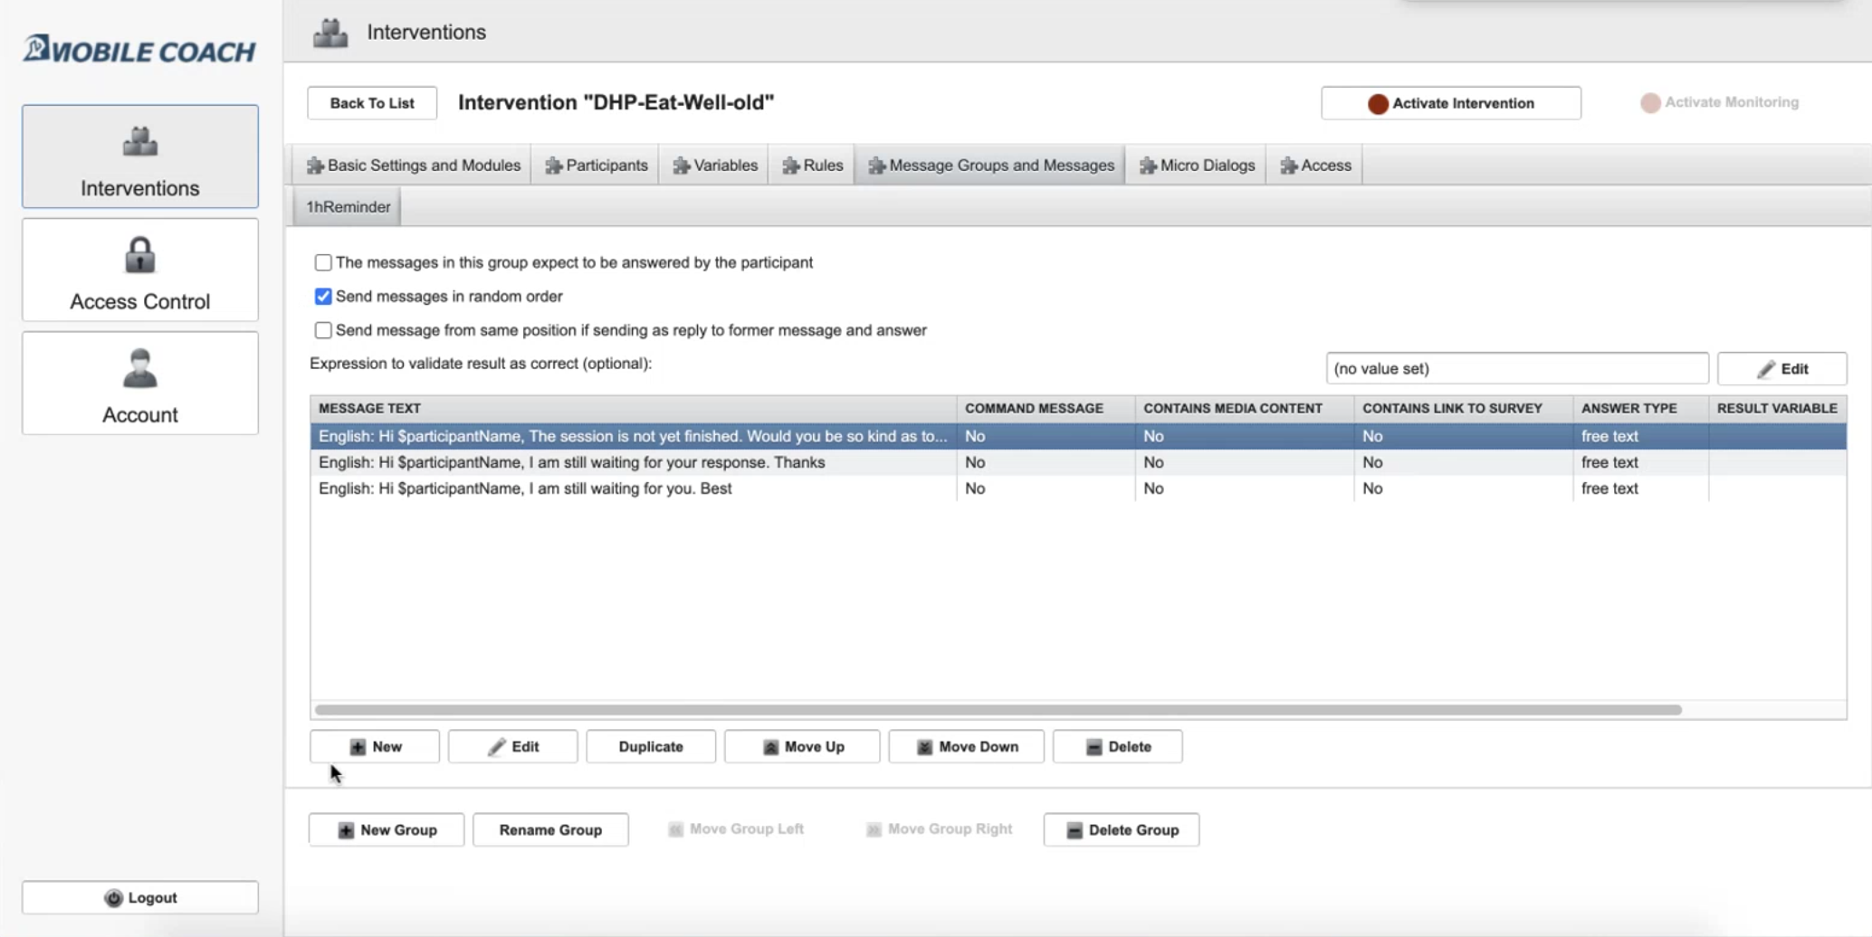Open Account person icon in sidebar
1872x937 pixels.
[x=140, y=369]
